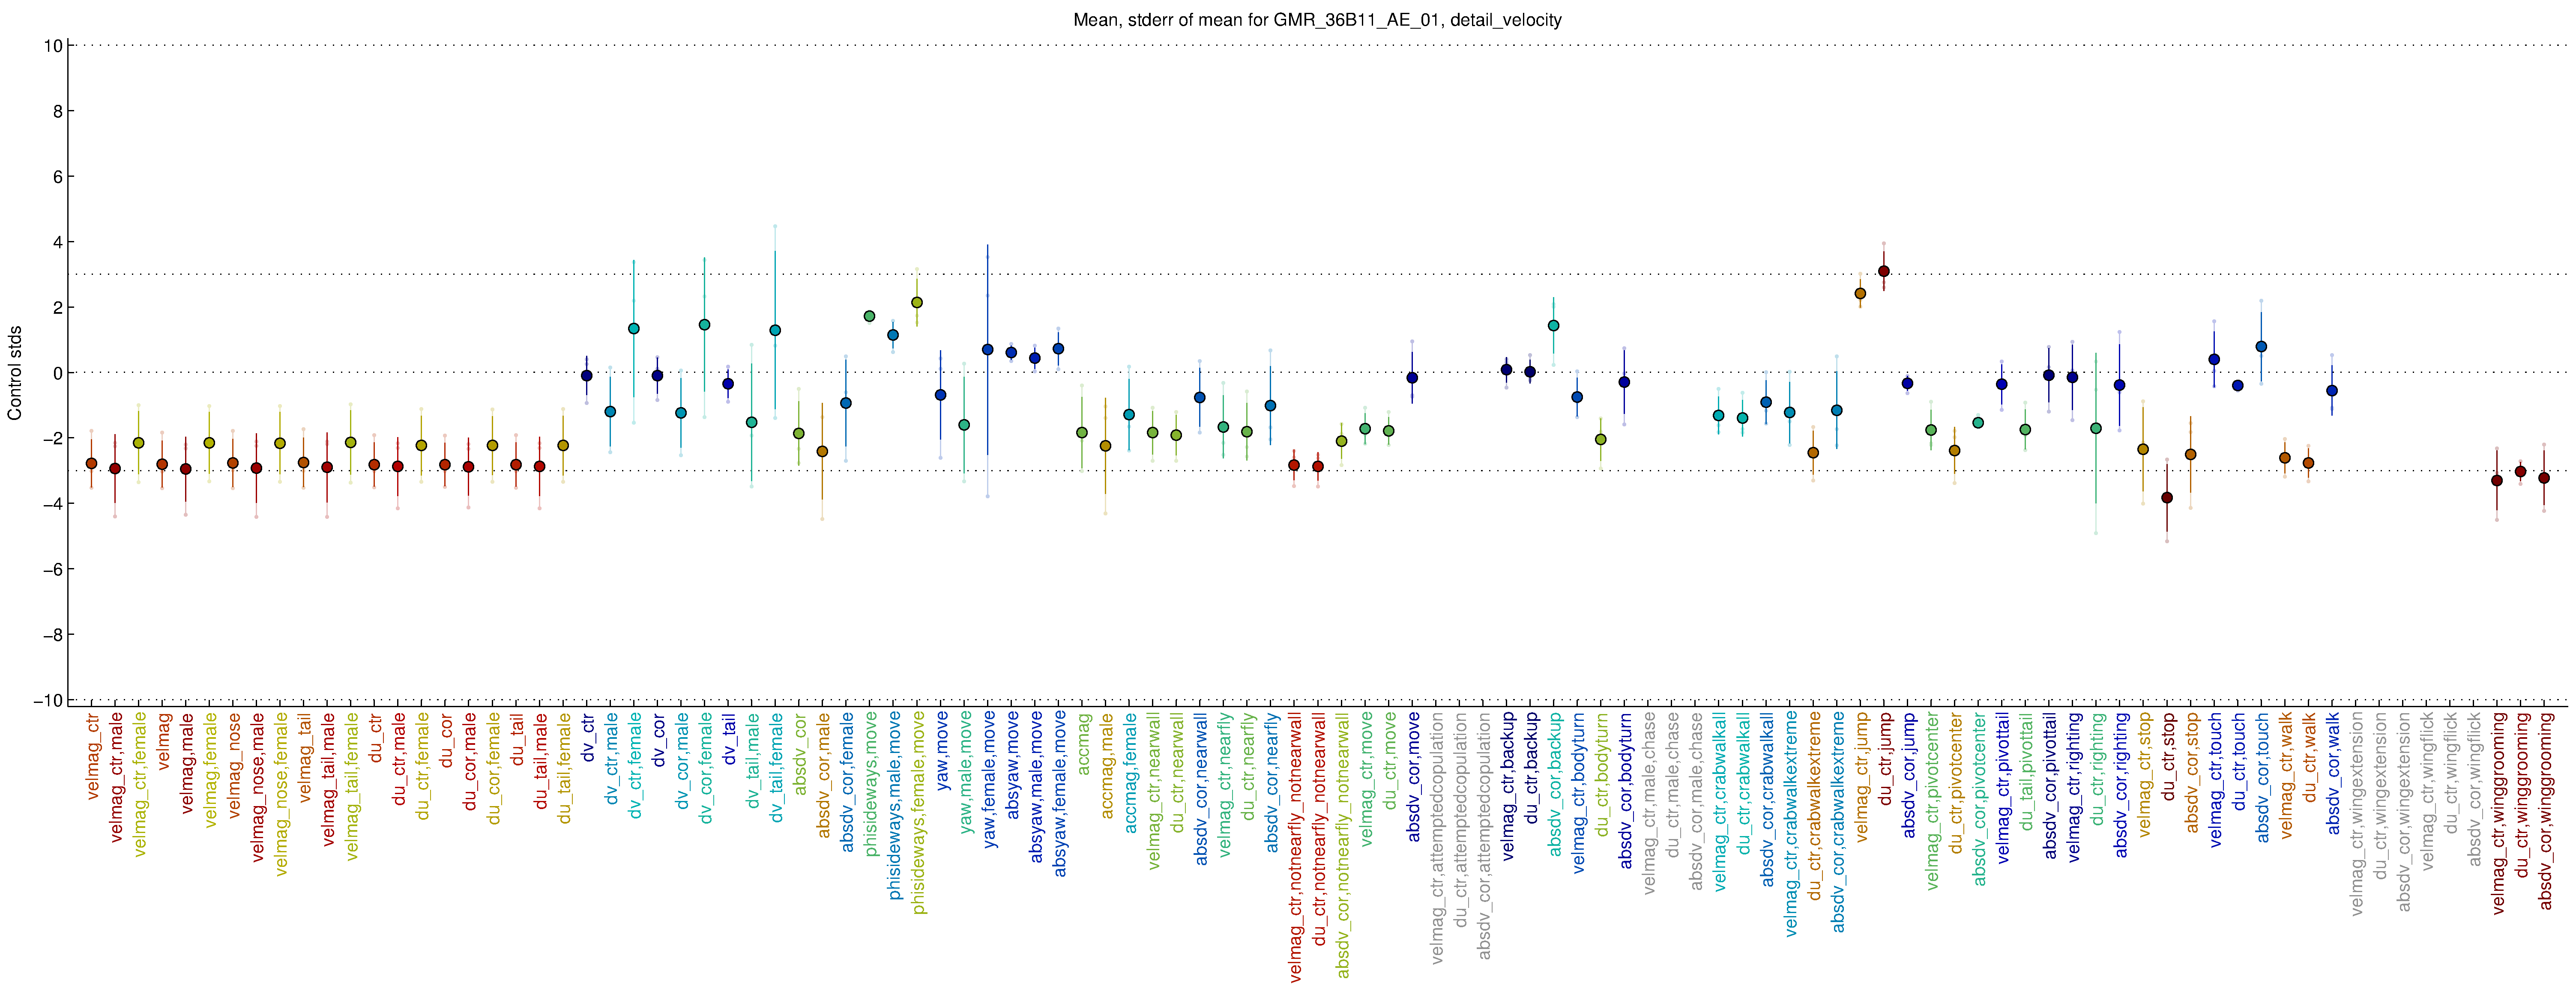The height and width of the screenshot is (988, 2576).
Task: Click the x-axis label 'velmag_ctr,notnearfly_notnearwall'
Action: pos(1296,847)
